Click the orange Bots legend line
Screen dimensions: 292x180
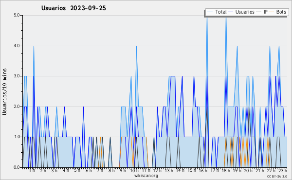272,12
